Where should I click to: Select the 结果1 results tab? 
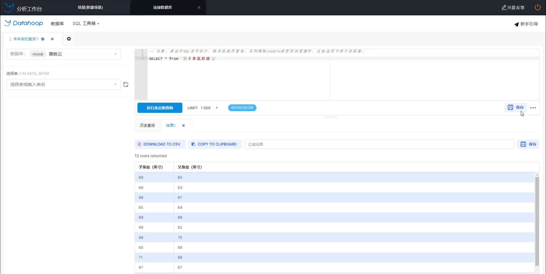point(171,125)
